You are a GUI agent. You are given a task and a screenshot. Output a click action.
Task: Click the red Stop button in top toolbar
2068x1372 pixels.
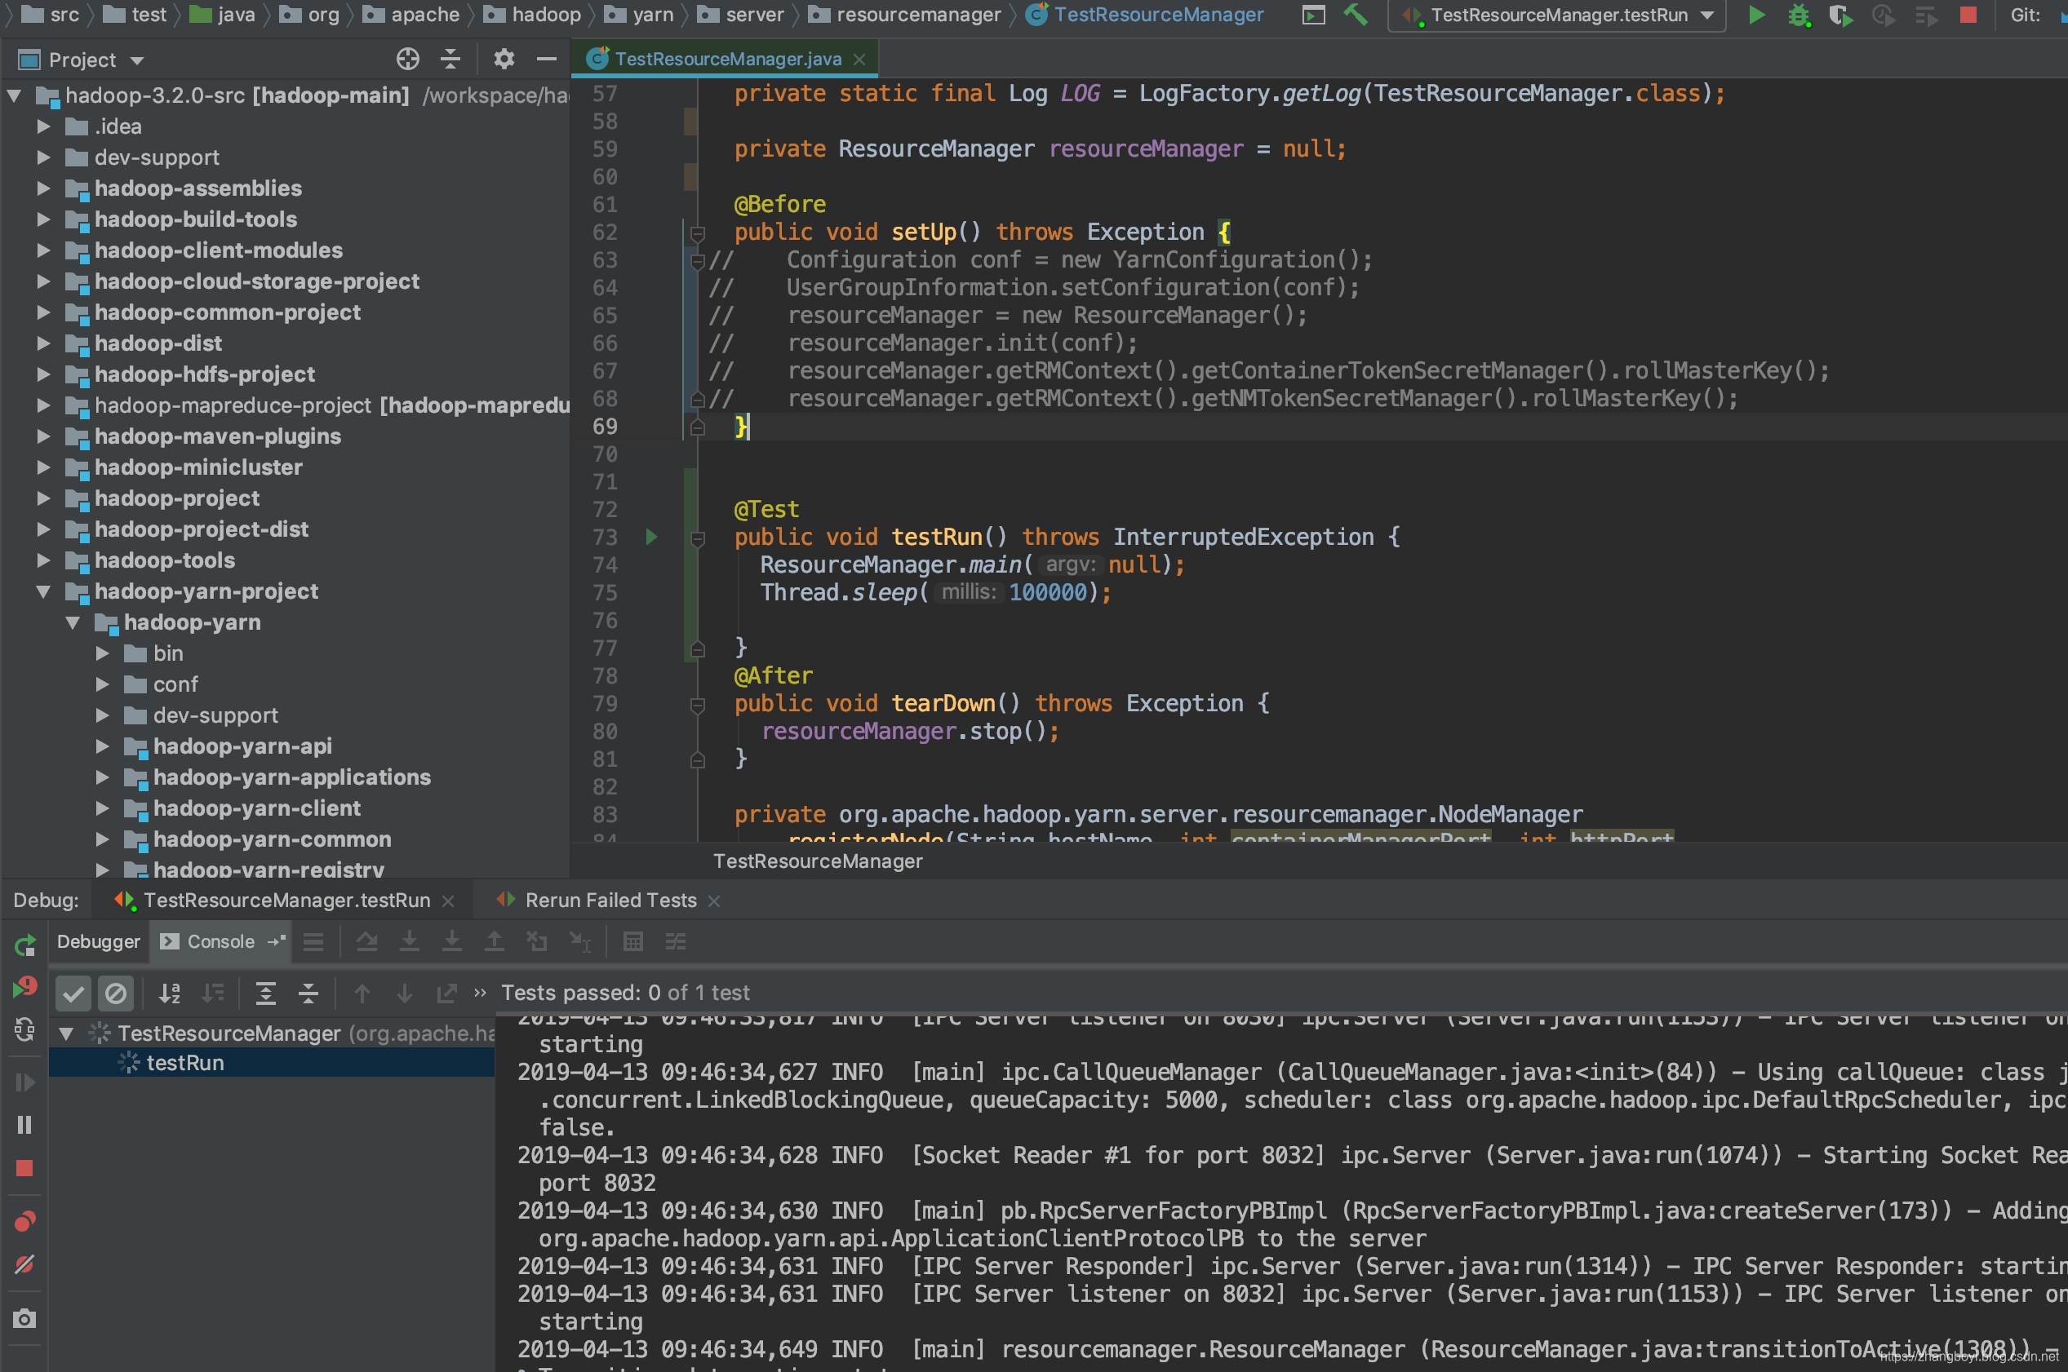tap(1968, 15)
